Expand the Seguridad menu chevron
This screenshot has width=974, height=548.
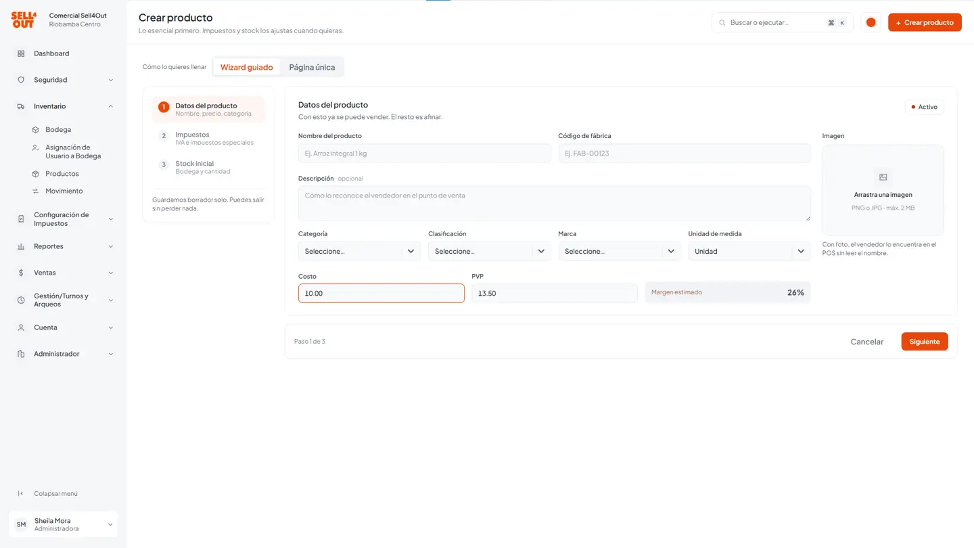(111, 80)
